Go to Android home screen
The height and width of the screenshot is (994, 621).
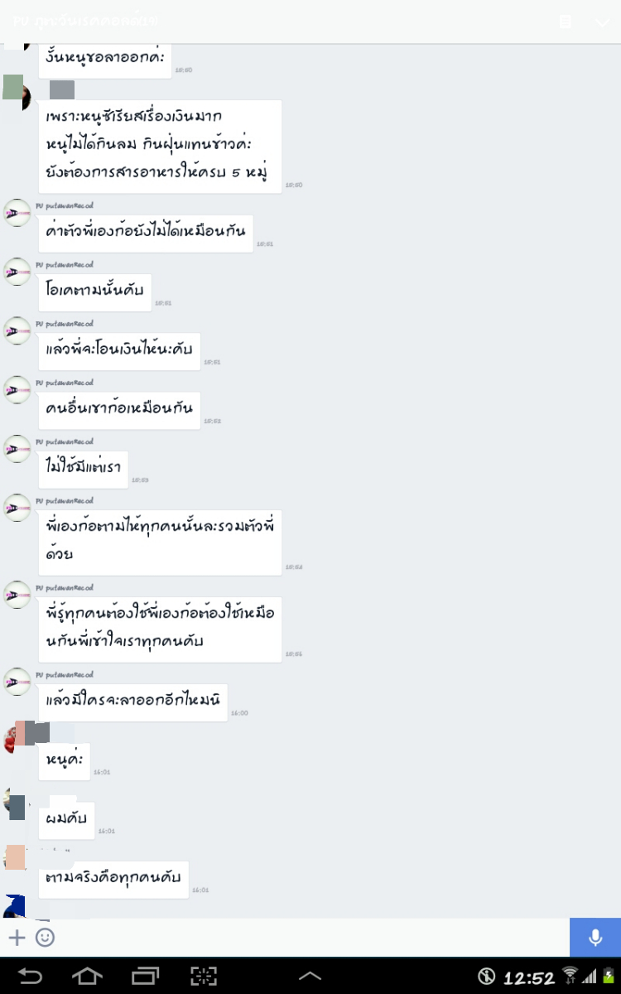point(89,976)
